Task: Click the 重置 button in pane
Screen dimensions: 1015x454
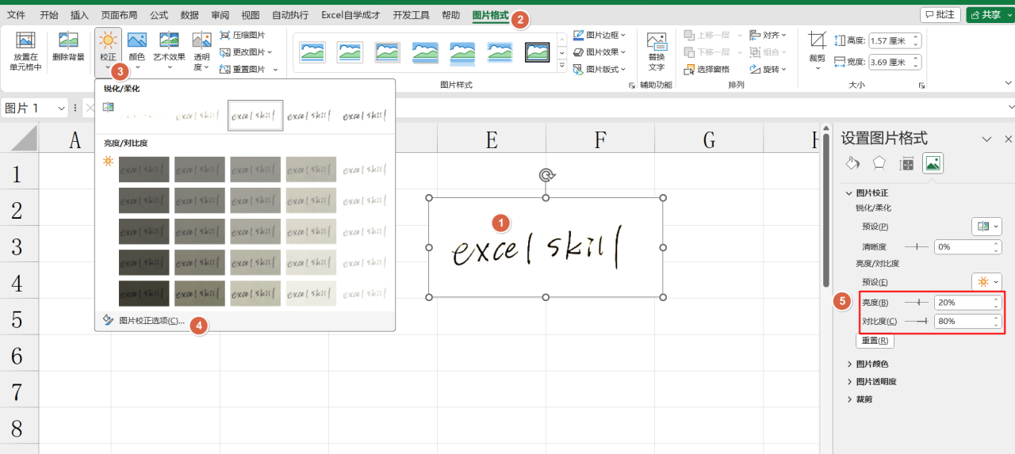Action: (x=875, y=340)
